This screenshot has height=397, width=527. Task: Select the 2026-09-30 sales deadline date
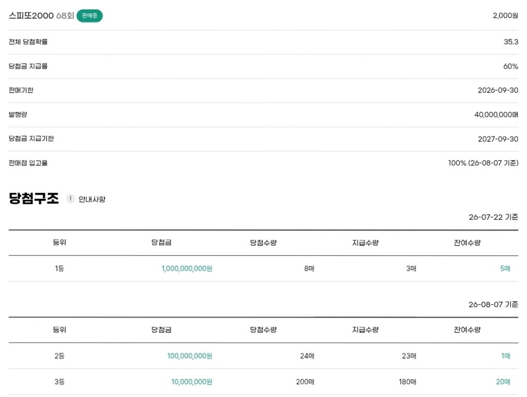[498, 90]
